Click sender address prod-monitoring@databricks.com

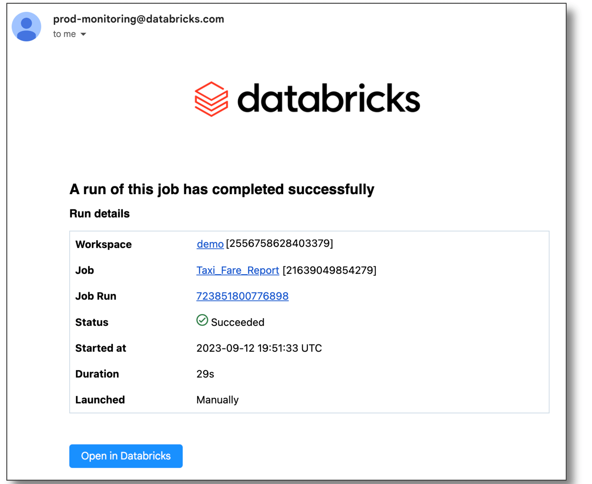click(138, 19)
